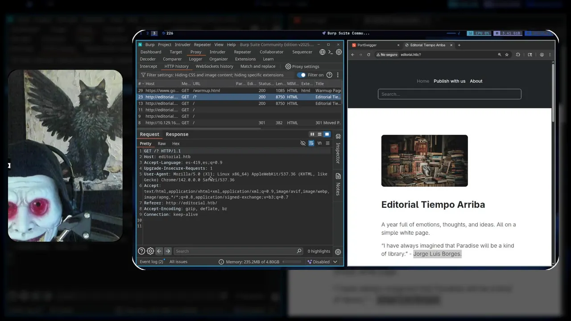Open Chrome extensions puzzle icon
The image size is (571, 321).
pyautogui.click(x=518, y=54)
